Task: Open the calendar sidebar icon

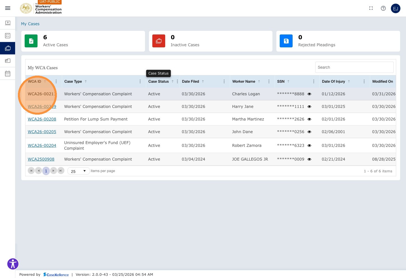Action: (8, 73)
